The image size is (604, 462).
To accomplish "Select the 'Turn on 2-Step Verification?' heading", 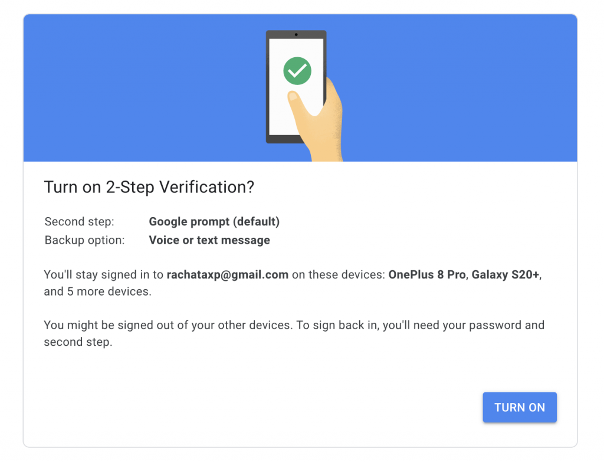I will pyautogui.click(x=149, y=187).
